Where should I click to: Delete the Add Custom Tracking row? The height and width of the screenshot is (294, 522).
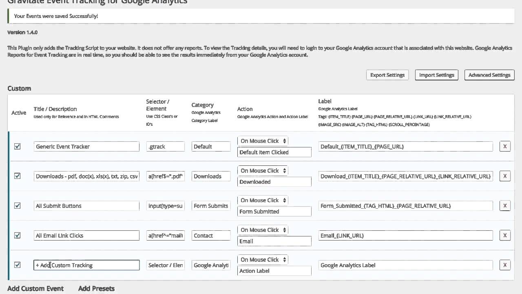[505, 265]
